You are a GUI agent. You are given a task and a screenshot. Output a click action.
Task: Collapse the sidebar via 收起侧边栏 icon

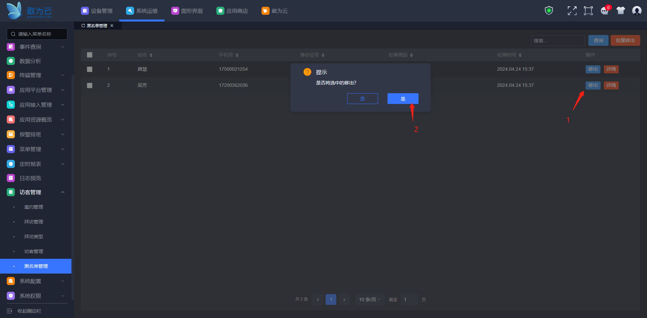9,311
